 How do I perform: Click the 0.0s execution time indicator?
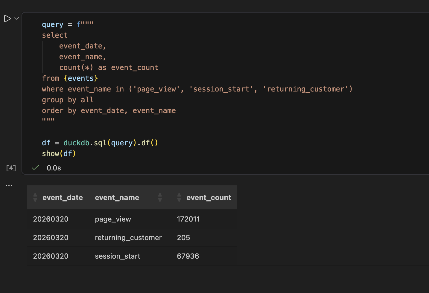click(x=54, y=168)
